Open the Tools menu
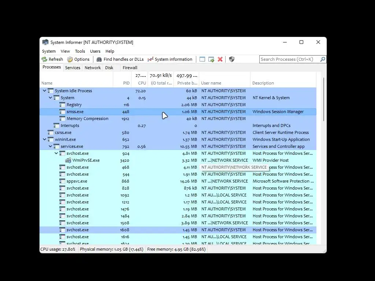 (80, 51)
